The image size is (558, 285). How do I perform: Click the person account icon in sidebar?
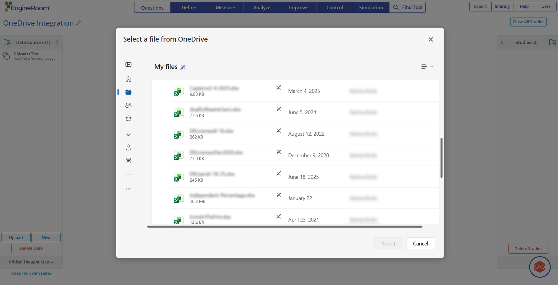[x=128, y=147]
